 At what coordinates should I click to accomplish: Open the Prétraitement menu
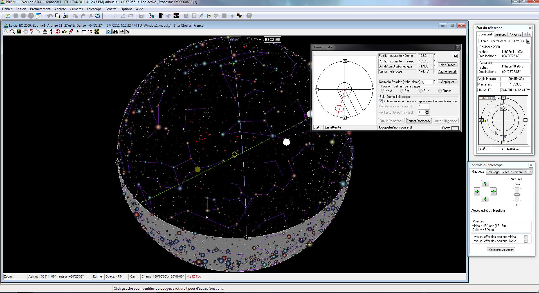40,9
